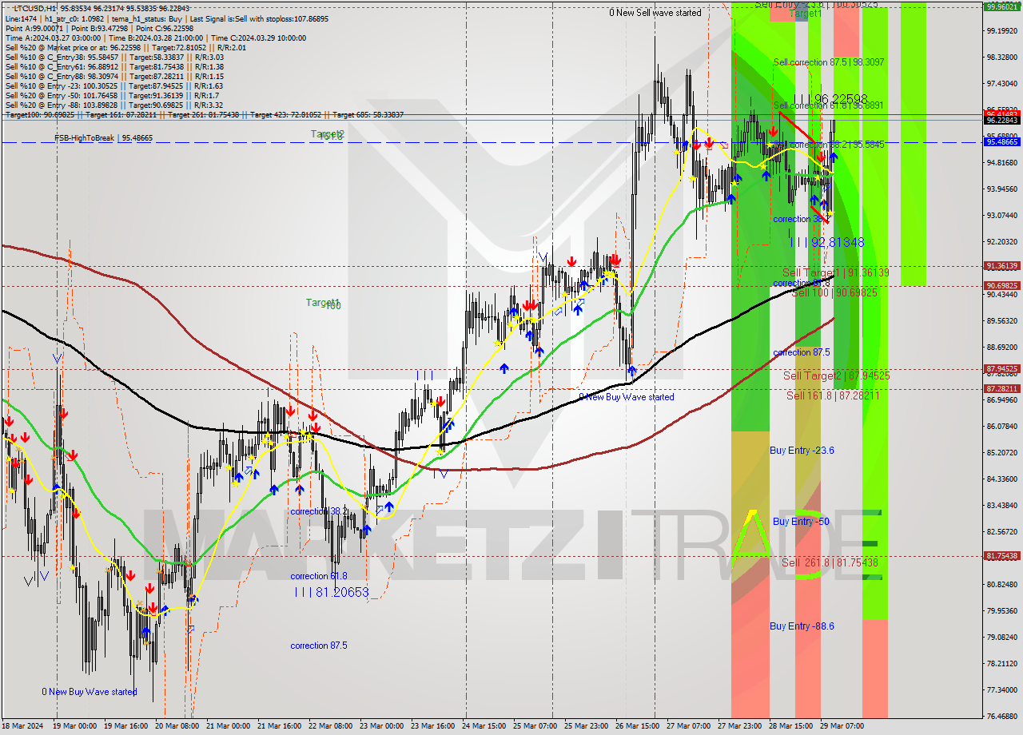Select the 'Sell %20 @ Entry -50: 101.76458' line
This screenshot has height=735, width=1023.
(x=113, y=95)
